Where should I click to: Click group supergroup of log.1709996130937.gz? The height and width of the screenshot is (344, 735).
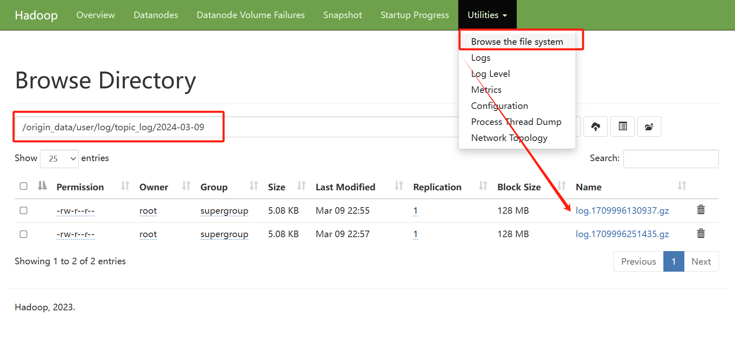(224, 211)
